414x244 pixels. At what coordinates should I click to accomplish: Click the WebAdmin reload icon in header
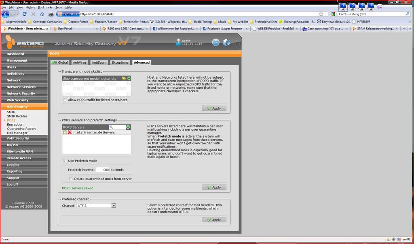pyautogui.click(x=226, y=42)
